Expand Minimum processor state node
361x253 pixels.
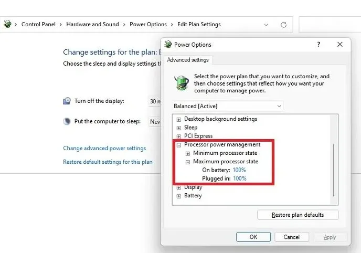tap(188, 153)
